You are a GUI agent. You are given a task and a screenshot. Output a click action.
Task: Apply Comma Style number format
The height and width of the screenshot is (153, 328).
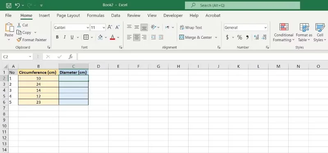click(x=247, y=38)
